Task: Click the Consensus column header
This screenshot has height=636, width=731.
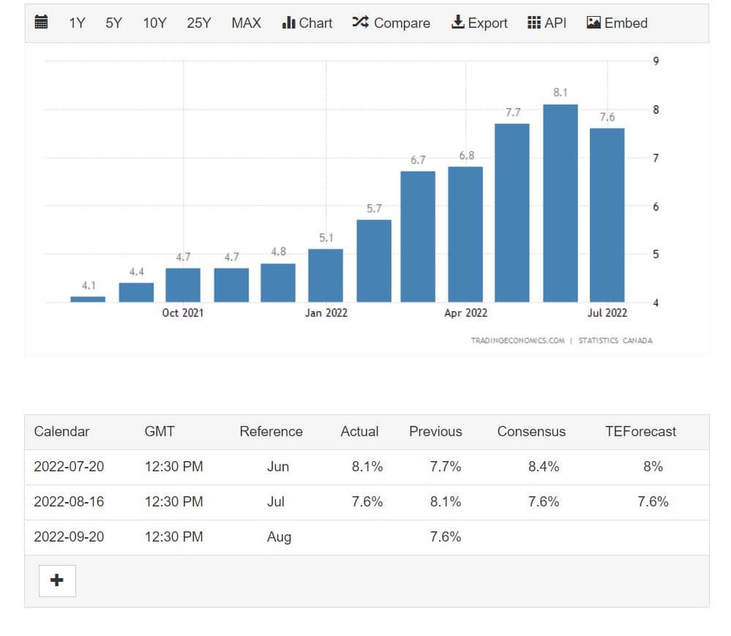Action: (531, 431)
